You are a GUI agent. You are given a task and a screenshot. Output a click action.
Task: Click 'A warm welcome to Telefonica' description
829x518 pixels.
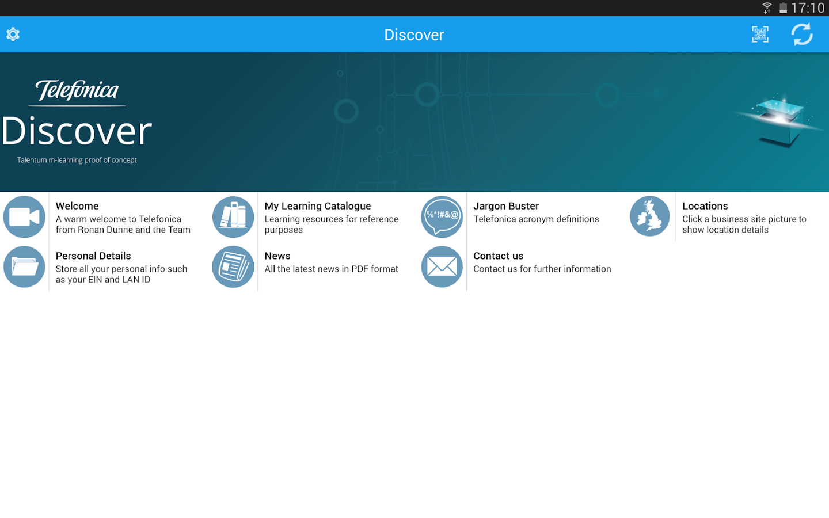(123, 224)
